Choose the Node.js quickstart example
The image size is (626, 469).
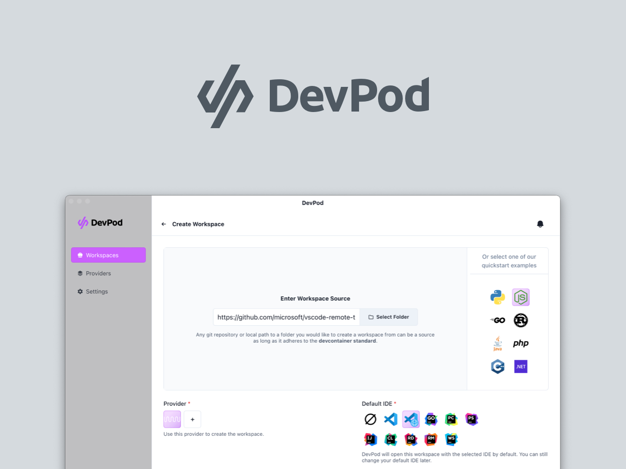(x=521, y=297)
